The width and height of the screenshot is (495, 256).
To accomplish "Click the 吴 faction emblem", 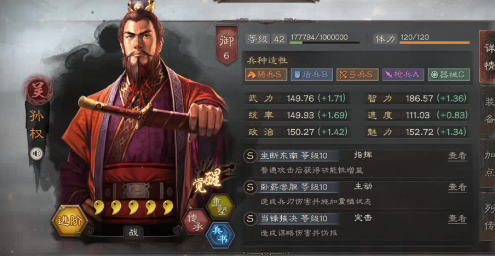I will (x=38, y=91).
